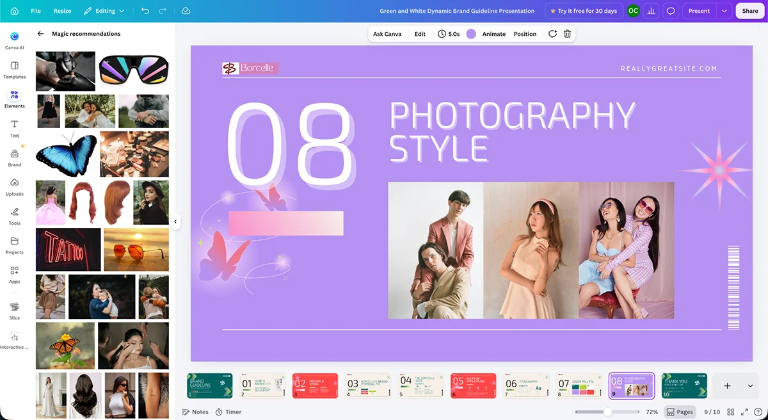Select the Borcelle logo on the slide
The width and height of the screenshot is (768, 420).
pyautogui.click(x=250, y=68)
